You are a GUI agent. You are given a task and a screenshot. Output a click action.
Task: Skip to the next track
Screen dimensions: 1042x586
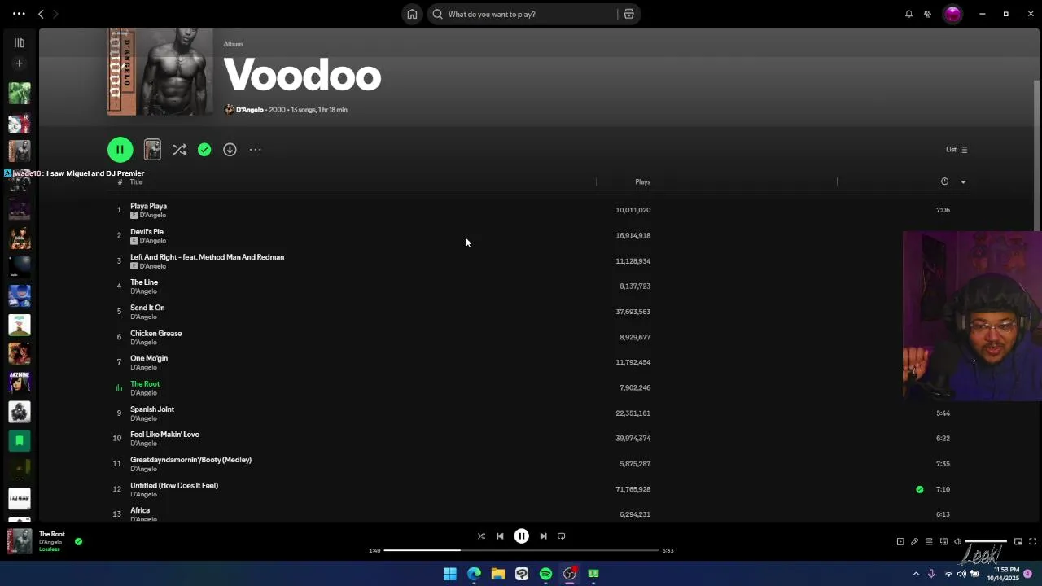tap(543, 536)
